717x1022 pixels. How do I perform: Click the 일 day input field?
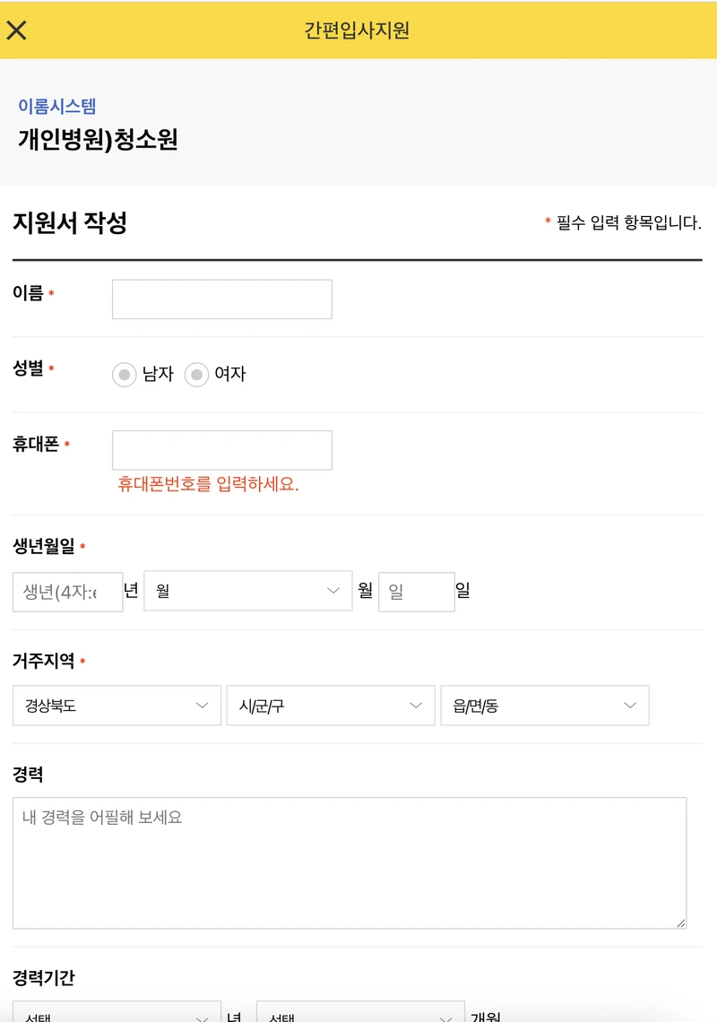point(416,591)
